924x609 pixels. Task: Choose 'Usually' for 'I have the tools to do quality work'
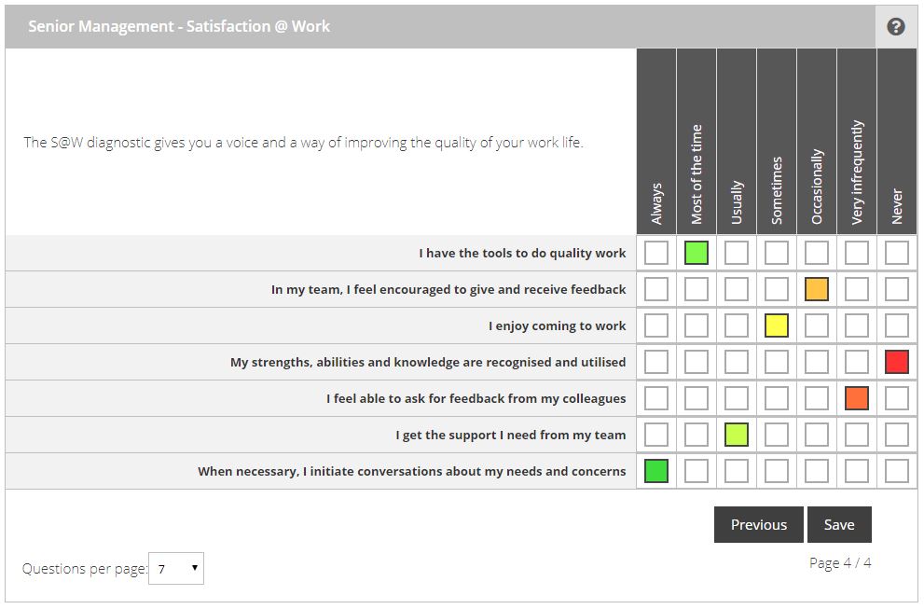(737, 253)
